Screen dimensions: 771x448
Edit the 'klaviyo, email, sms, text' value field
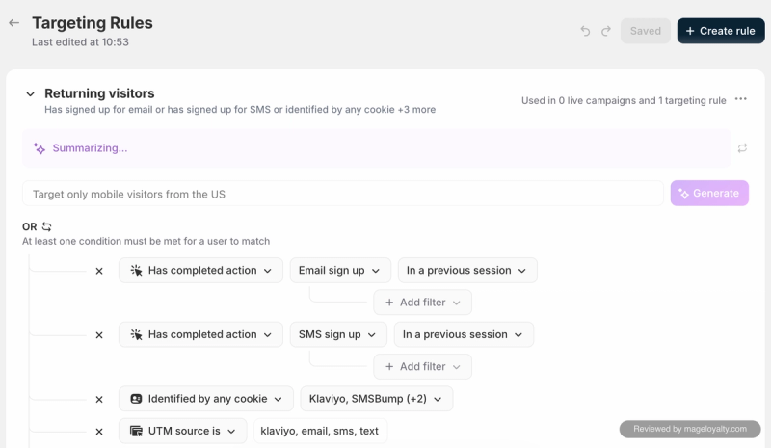320,432
